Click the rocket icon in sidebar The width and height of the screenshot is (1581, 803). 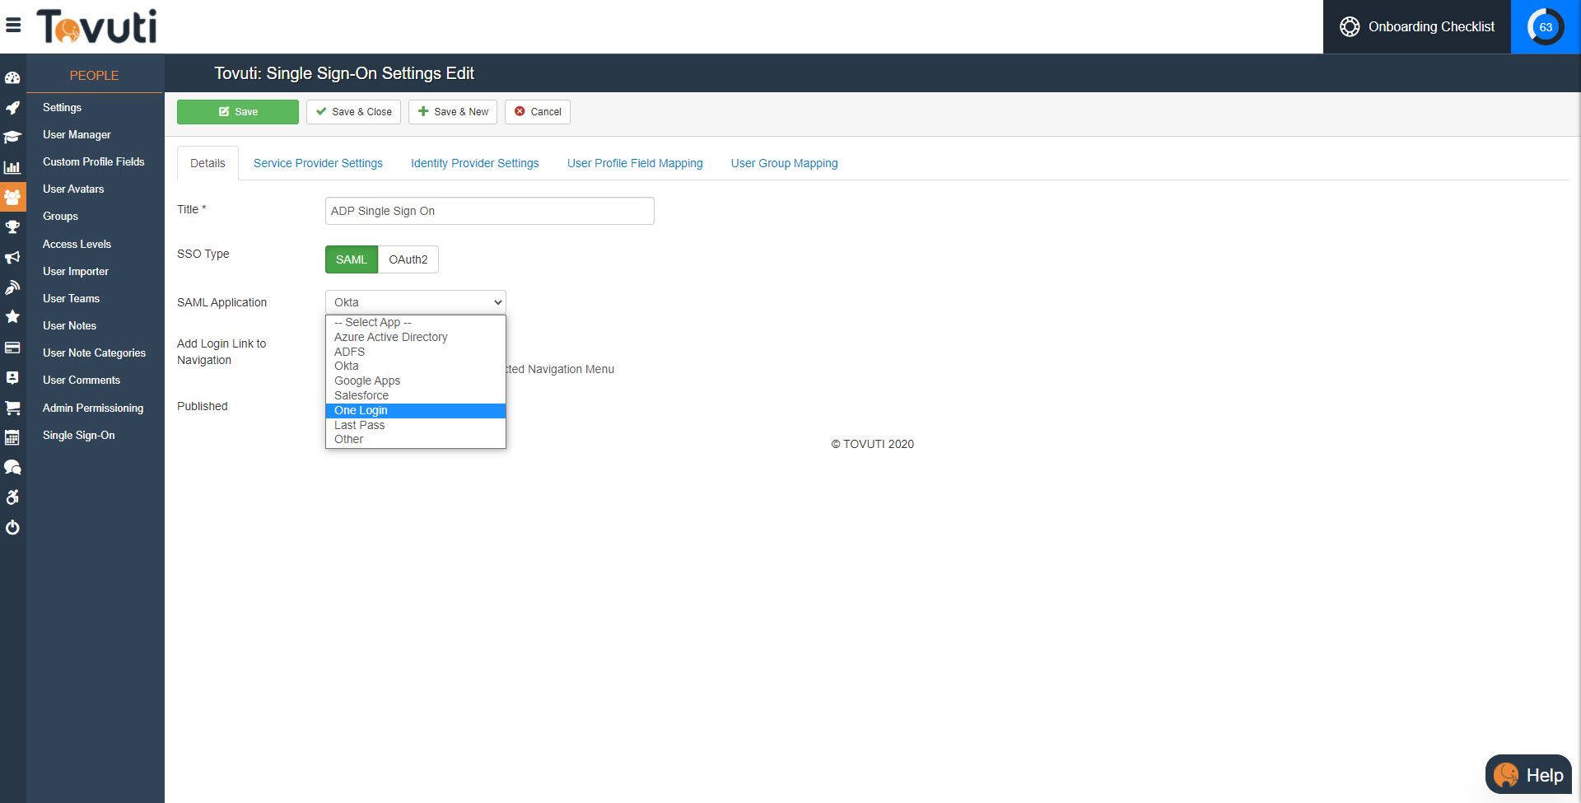12,108
